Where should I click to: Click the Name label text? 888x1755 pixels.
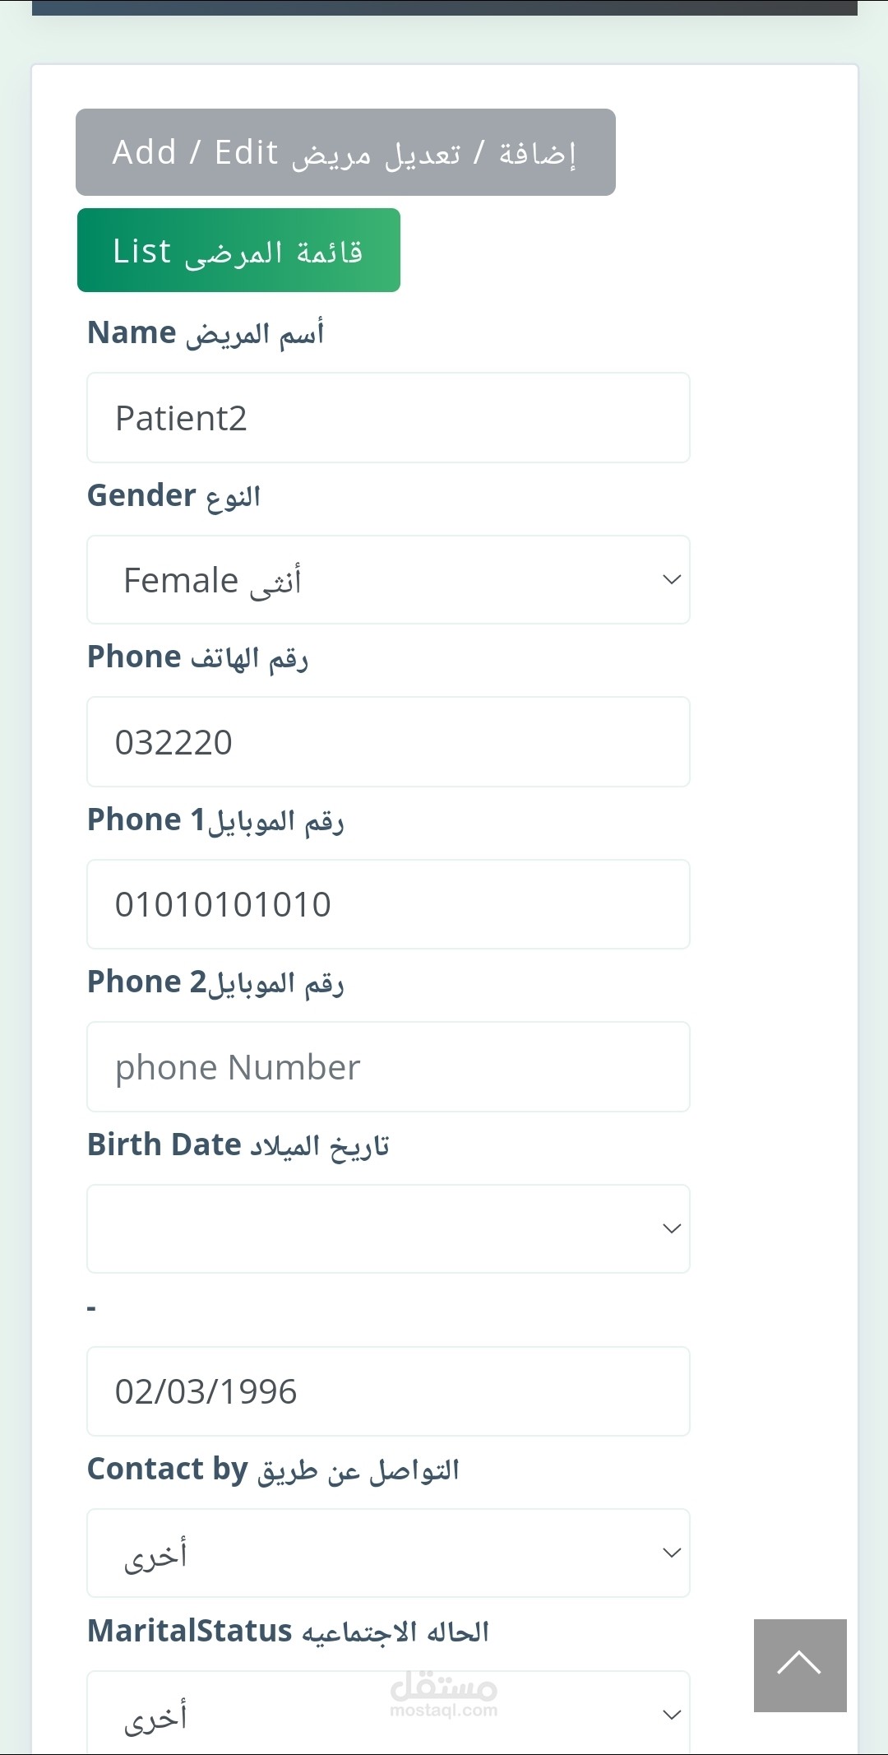(206, 333)
